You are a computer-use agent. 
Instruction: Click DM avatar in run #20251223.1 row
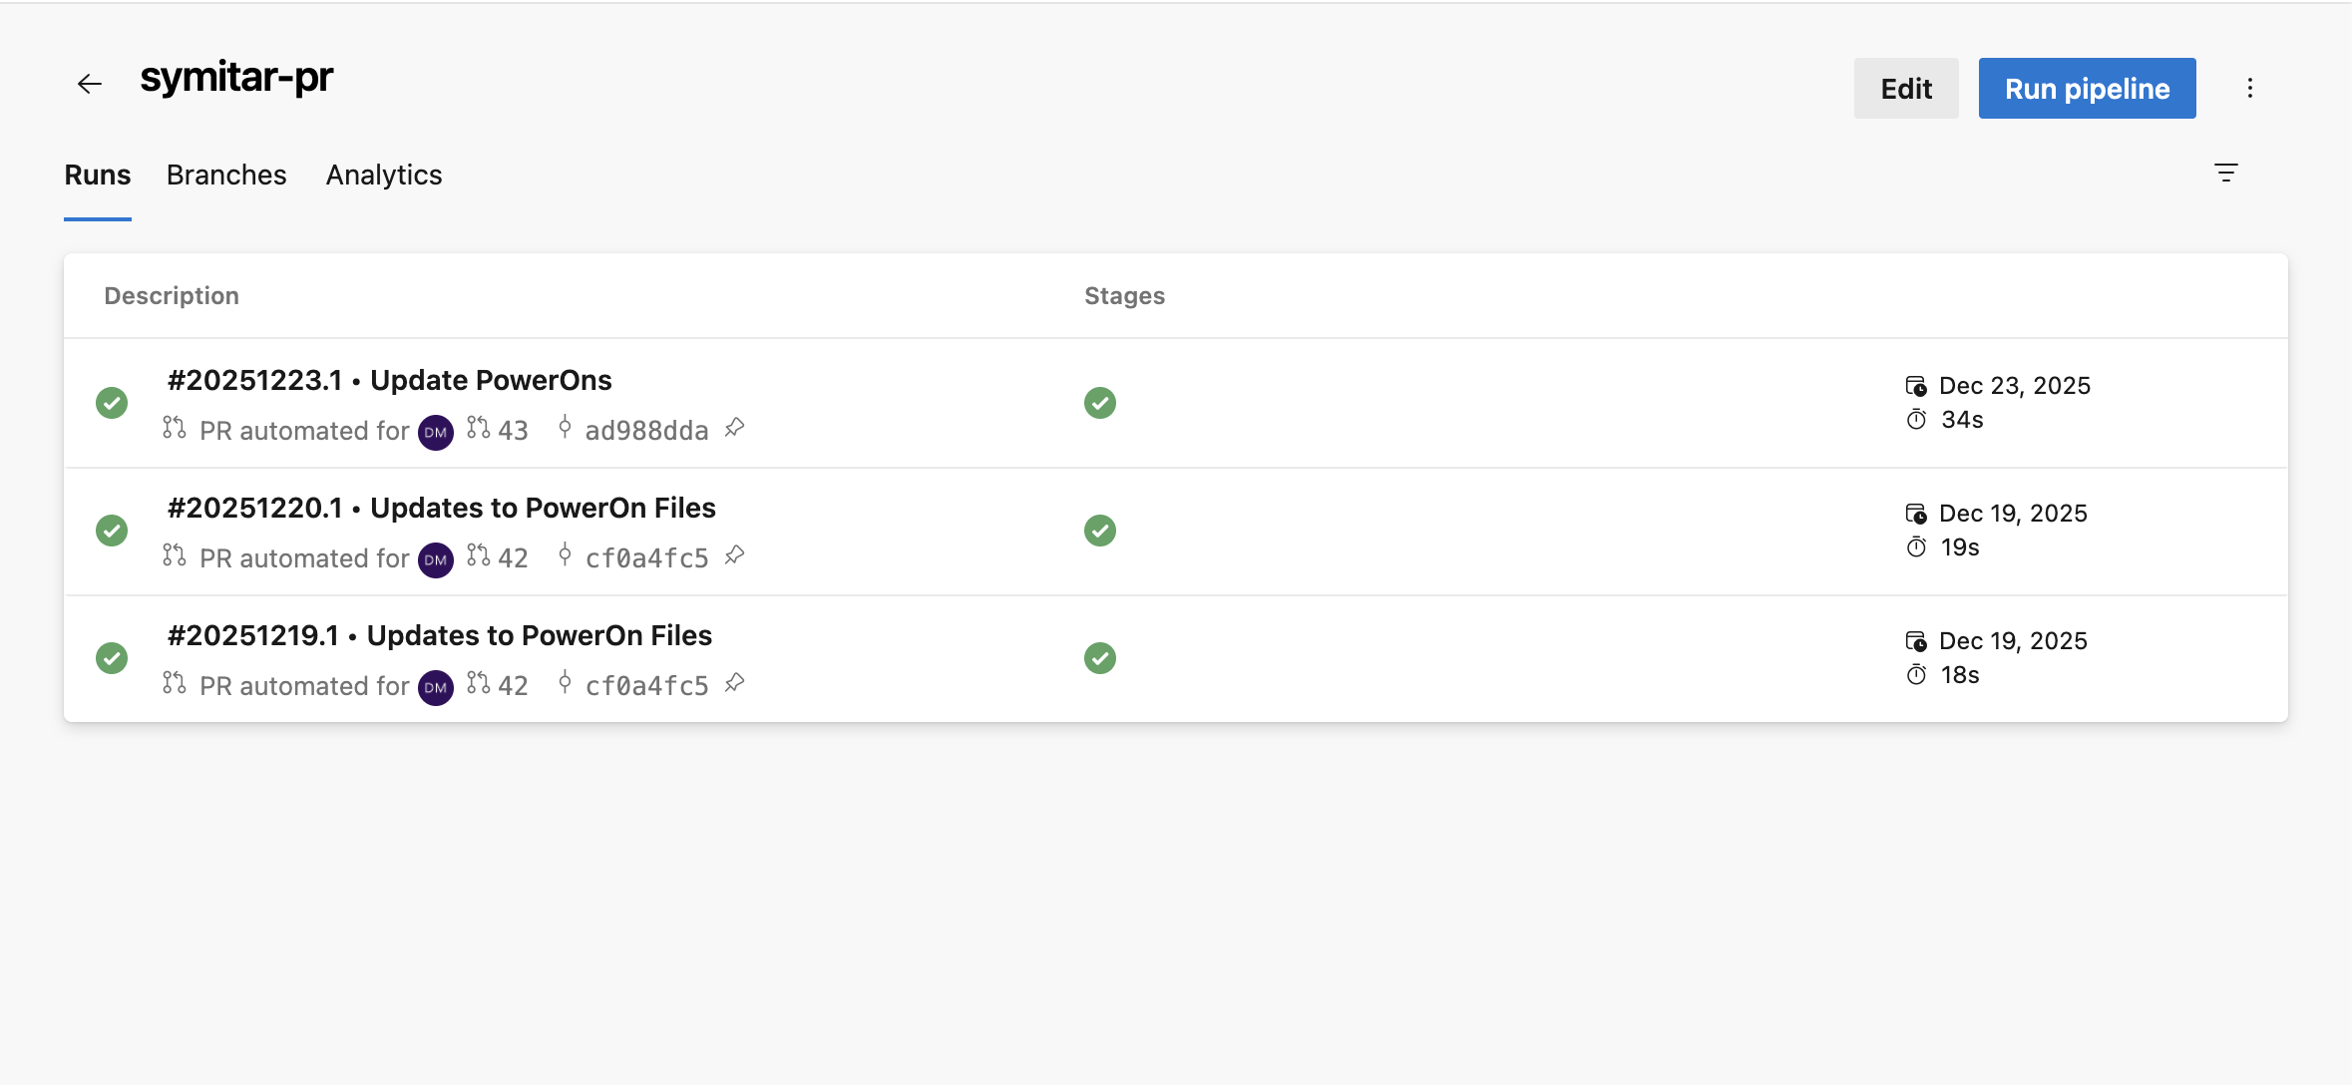coord(436,433)
